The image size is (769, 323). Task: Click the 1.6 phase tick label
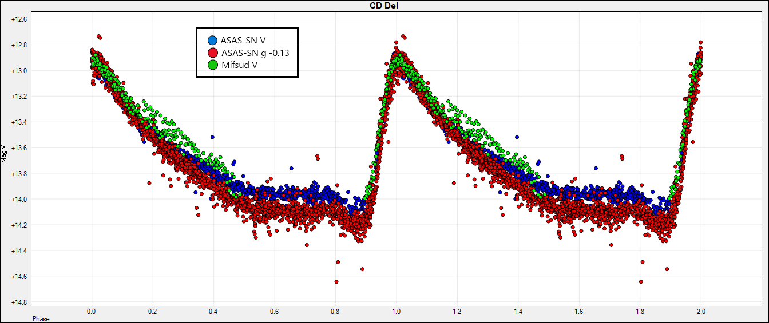(579, 312)
